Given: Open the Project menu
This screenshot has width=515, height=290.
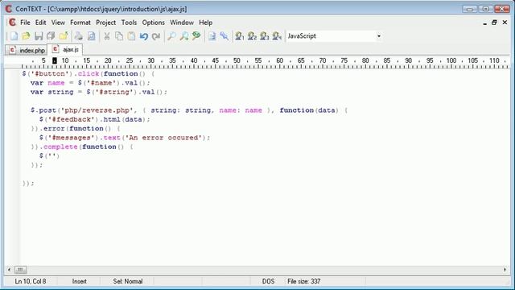Looking at the screenshot, I should coord(105,23).
